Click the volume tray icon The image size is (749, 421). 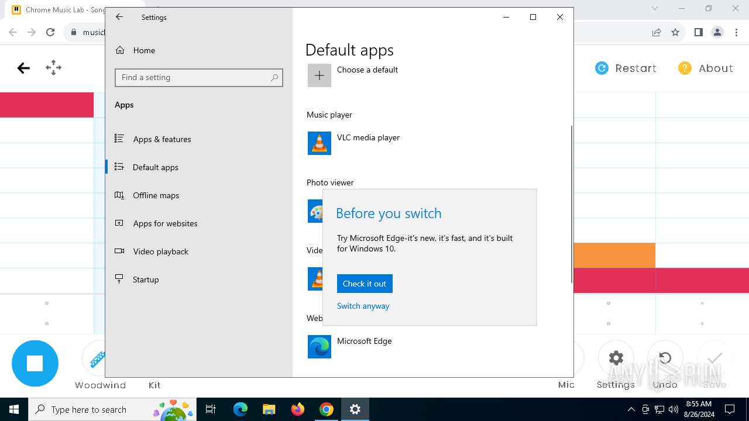point(674,409)
